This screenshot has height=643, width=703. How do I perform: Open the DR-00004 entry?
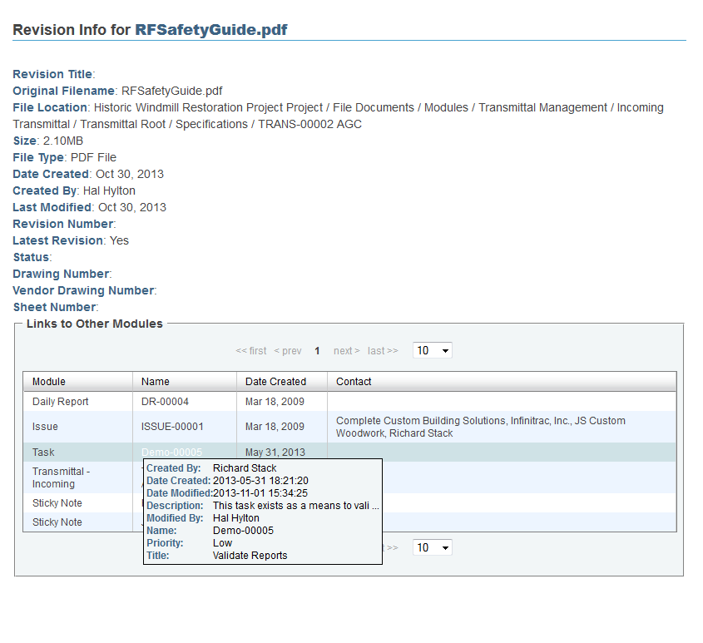click(x=165, y=401)
